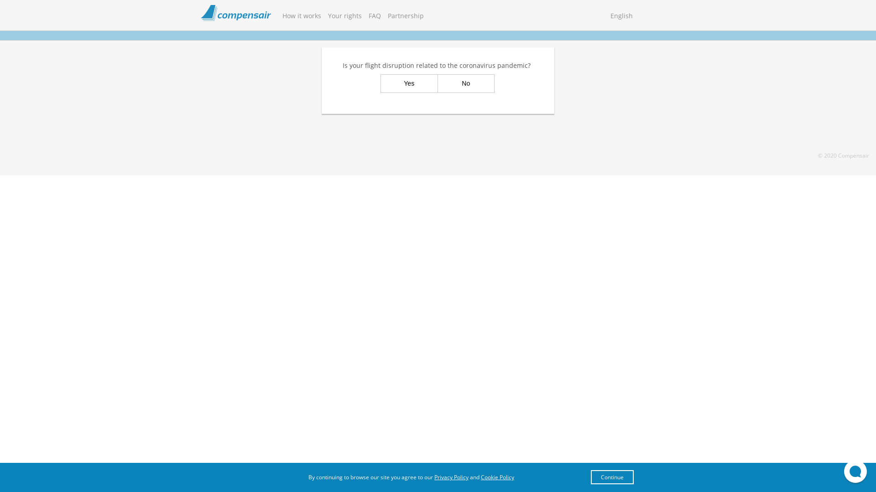This screenshot has height=492, width=876.
Task: Visit the Partnership page
Action: 406,16
